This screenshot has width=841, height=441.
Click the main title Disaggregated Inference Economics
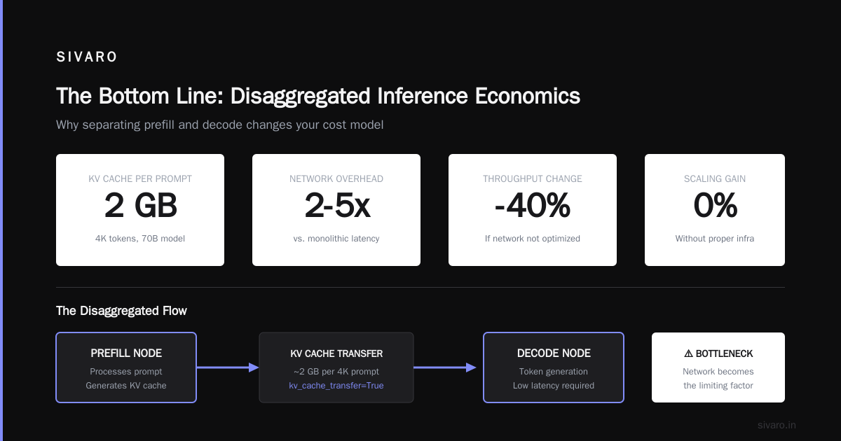(x=318, y=96)
